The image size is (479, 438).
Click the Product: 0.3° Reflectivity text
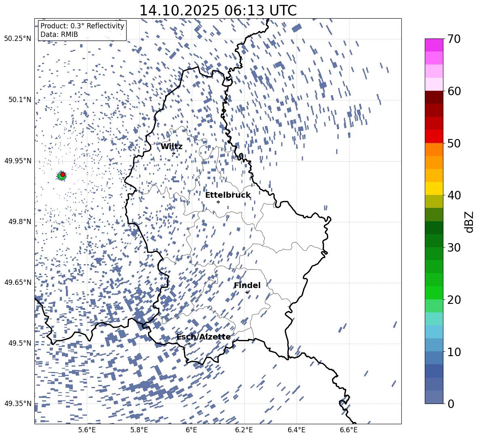pyautogui.click(x=82, y=26)
